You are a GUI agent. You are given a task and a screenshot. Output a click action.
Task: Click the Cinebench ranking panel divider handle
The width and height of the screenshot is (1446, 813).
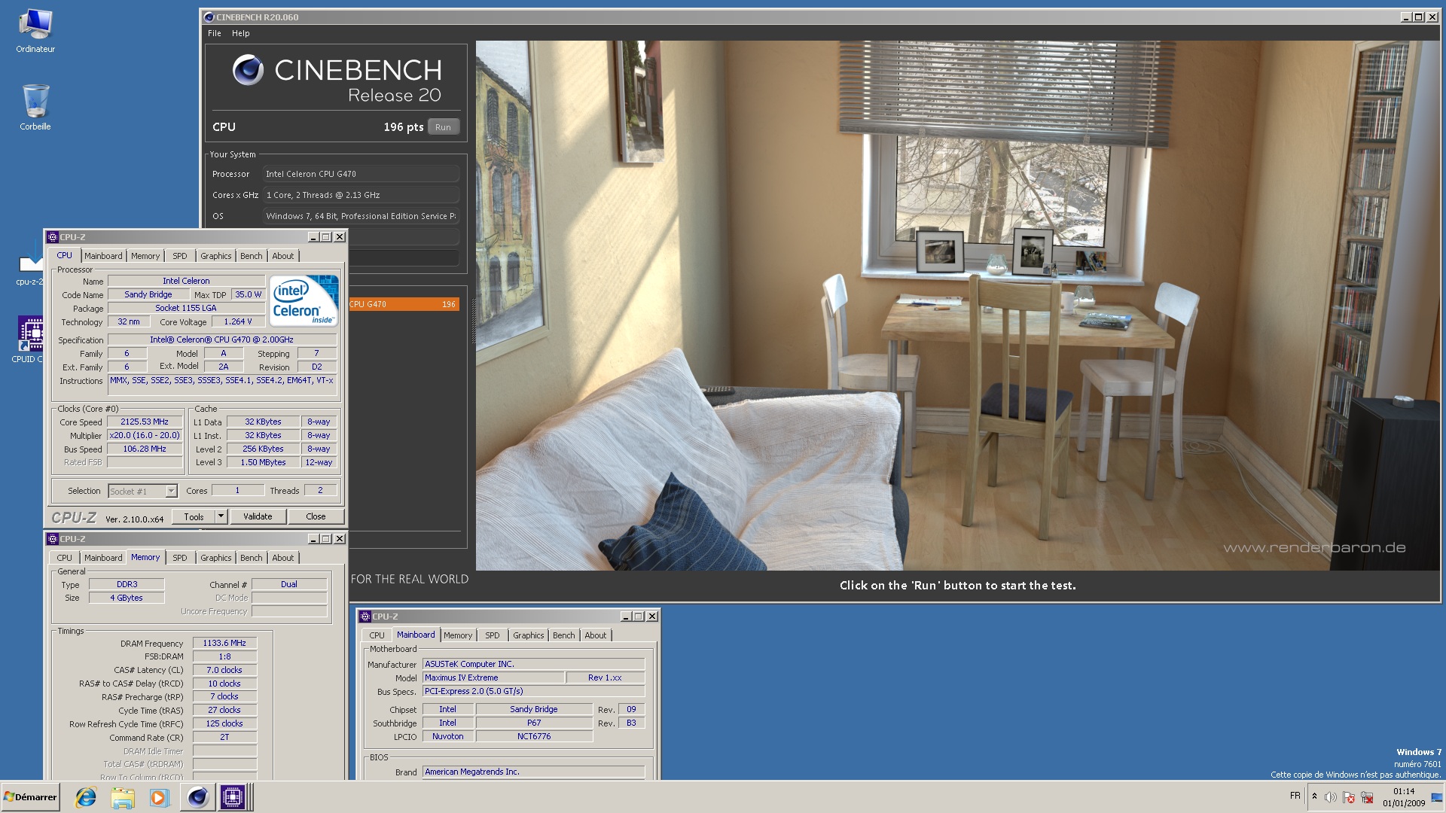[x=472, y=320]
